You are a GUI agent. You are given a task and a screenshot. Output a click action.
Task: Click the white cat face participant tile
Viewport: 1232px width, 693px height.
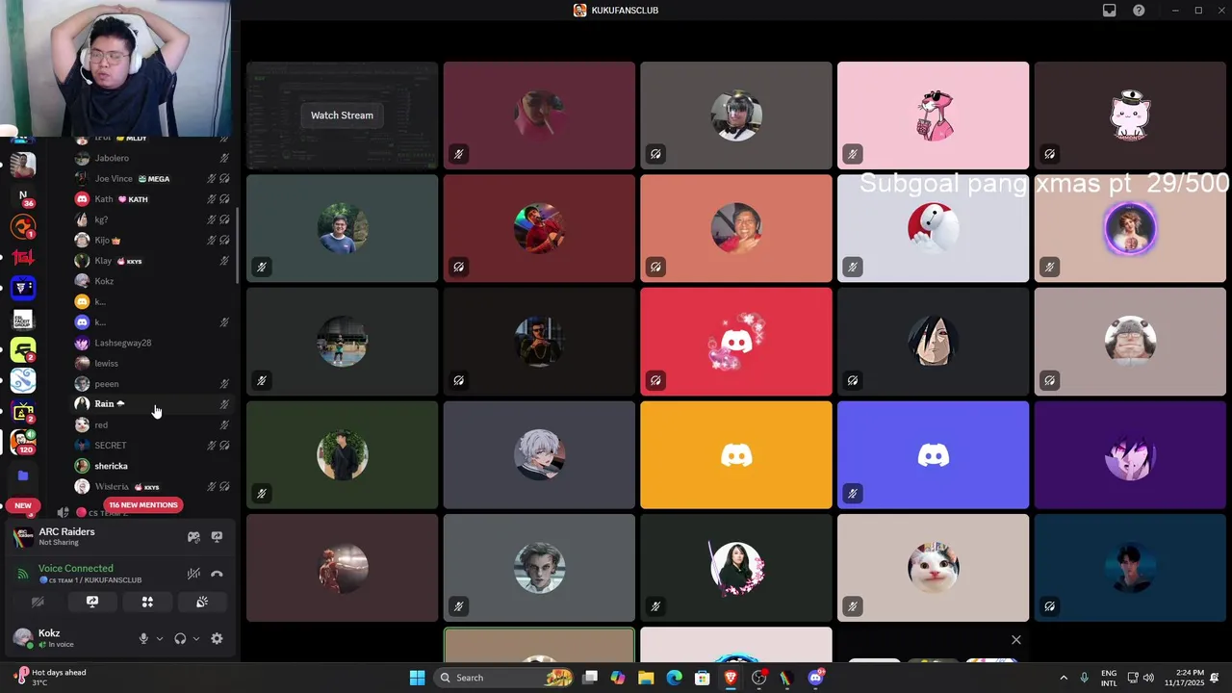click(x=933, y=568)
